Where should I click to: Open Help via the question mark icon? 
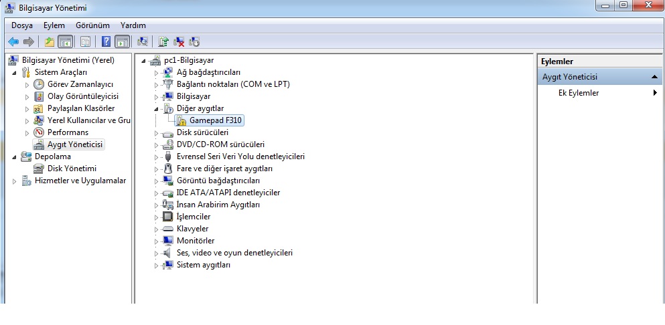pyautogui.click(x=106, y=41)
